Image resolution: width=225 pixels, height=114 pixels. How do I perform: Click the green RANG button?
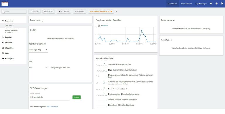[76, 97]
